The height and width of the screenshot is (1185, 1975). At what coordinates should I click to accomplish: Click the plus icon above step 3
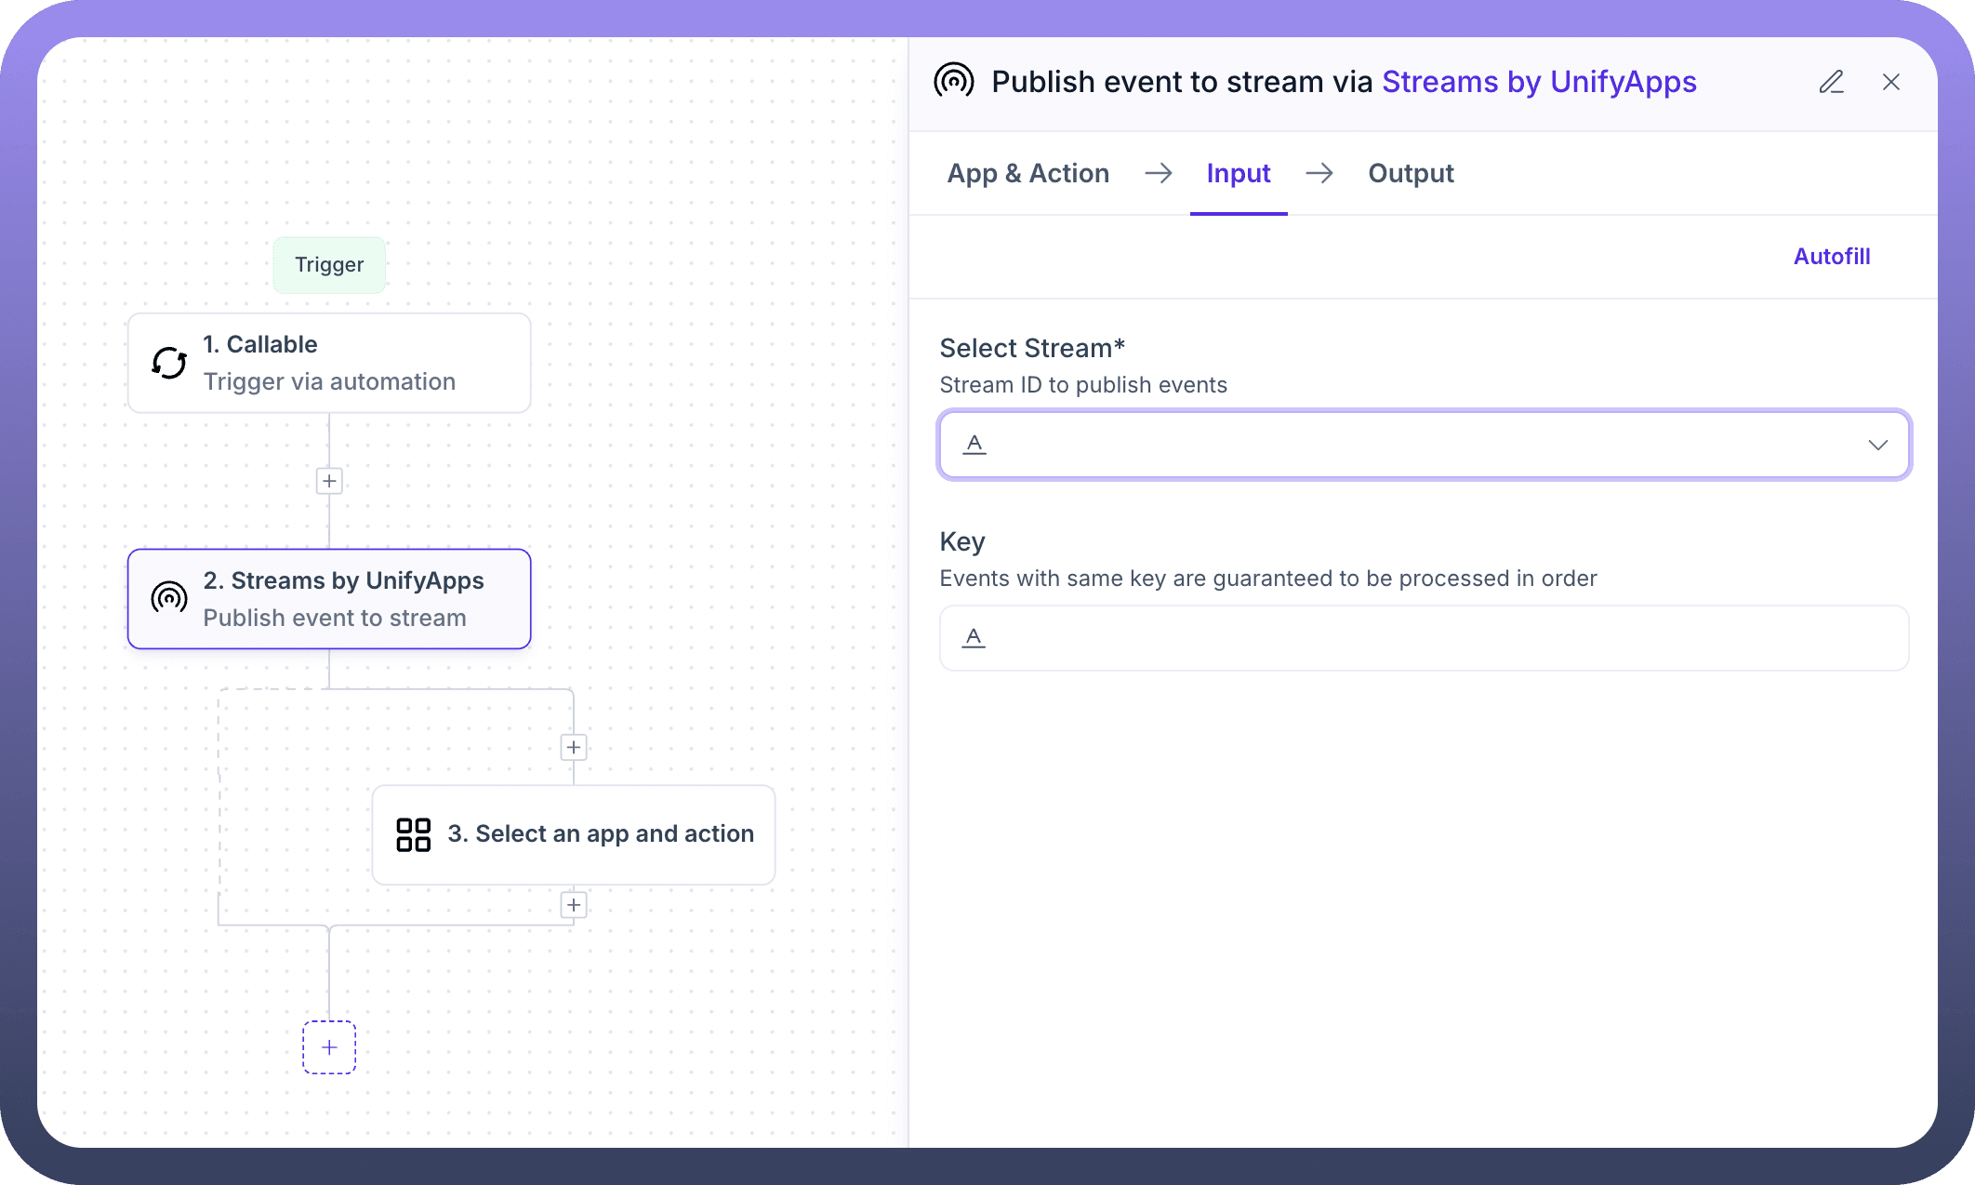[574, 747]
